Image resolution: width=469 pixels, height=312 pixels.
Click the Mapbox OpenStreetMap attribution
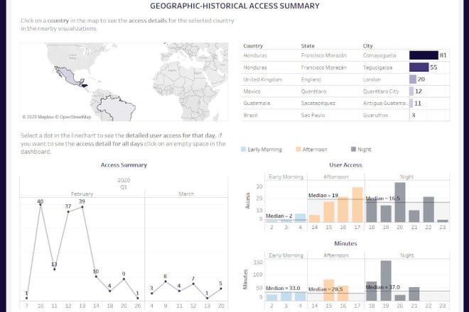click(57, 117)
